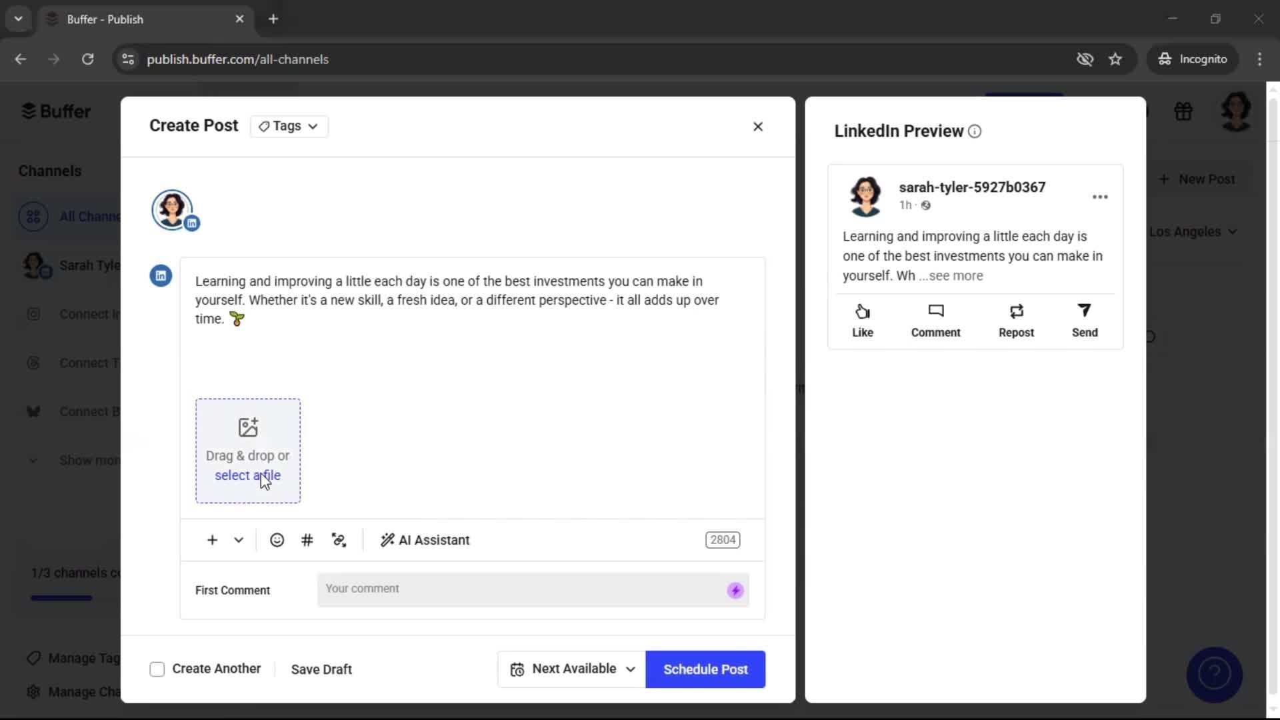Screen dimensions: 1280x720
Task: Open the Tags dropdown
Action: pos(288,126)
